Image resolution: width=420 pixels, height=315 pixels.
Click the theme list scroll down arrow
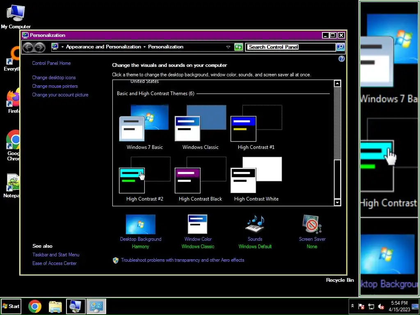coord(337,203)
